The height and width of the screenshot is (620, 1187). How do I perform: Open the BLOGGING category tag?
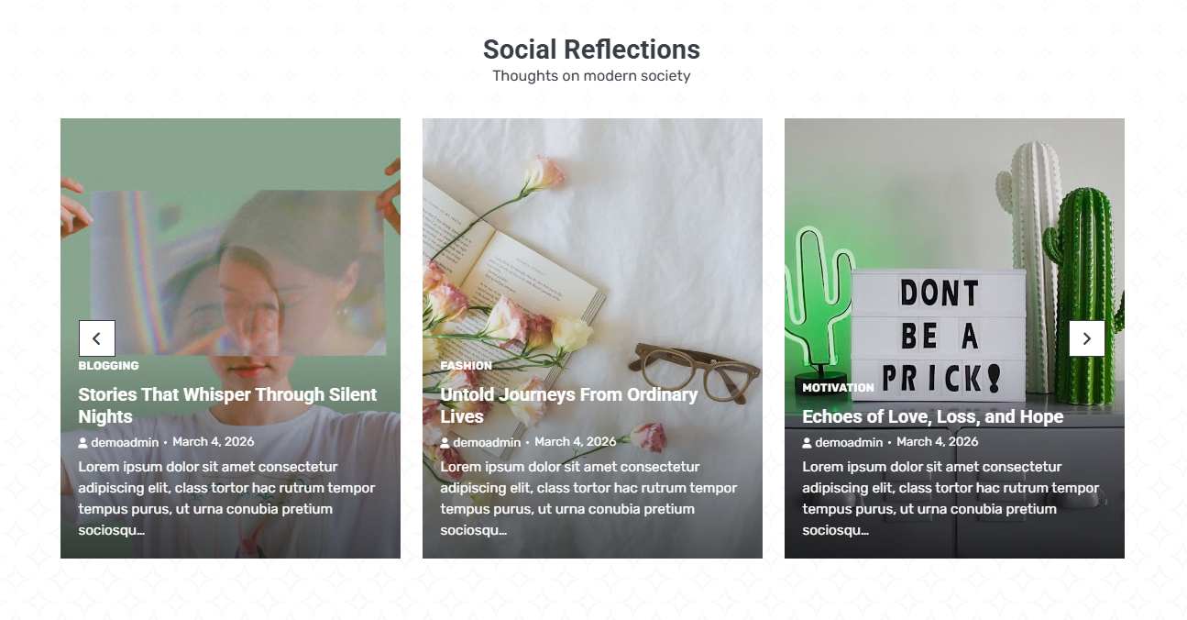pyautogui.click(x=108, y=366)
